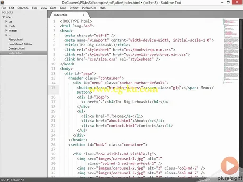Click 'images/carousel-3.jpg' src in code
243x182 pixels.
(121, 173)
